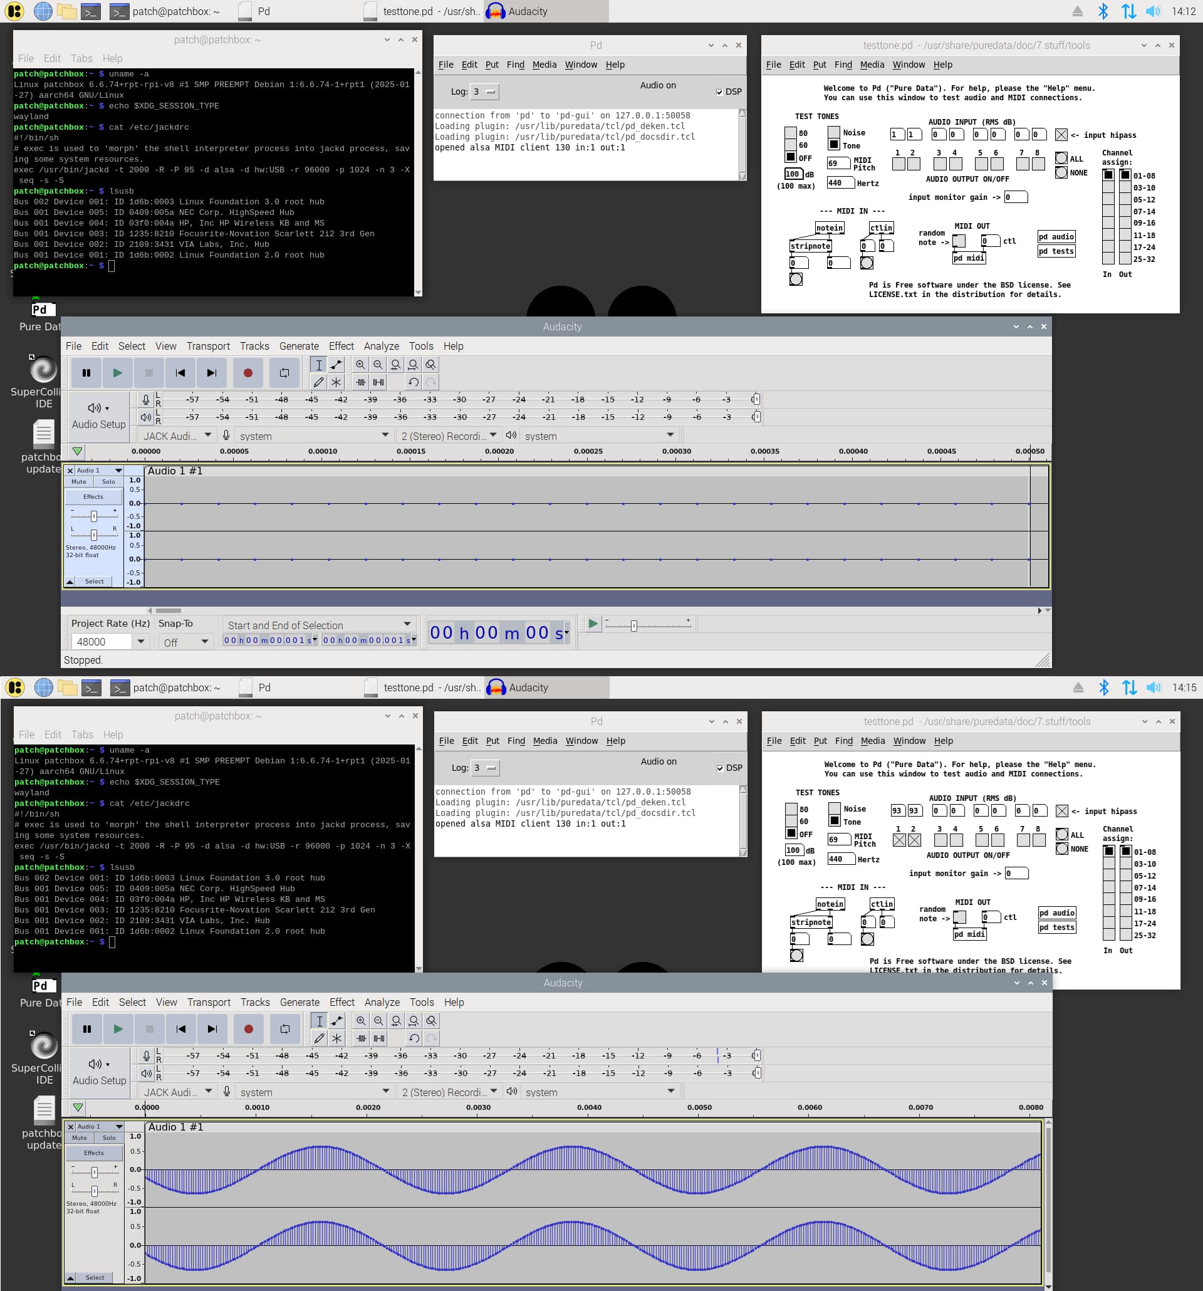This screenshot has height=1291, width=1203.
Task: Click Audacity task button on 14:15 taskbar
Action: pyautogui.click(x=546, y=687)
